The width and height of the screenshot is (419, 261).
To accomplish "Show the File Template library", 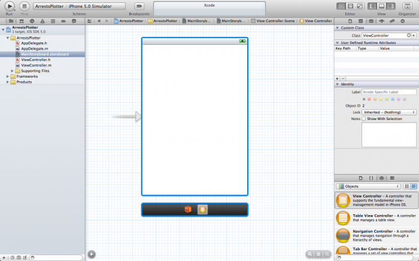I will [360, 178].
